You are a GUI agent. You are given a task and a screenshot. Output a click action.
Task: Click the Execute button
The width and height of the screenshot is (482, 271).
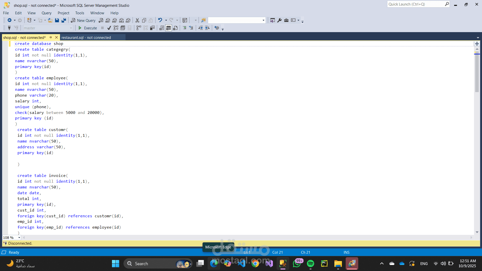pos(88,28)
